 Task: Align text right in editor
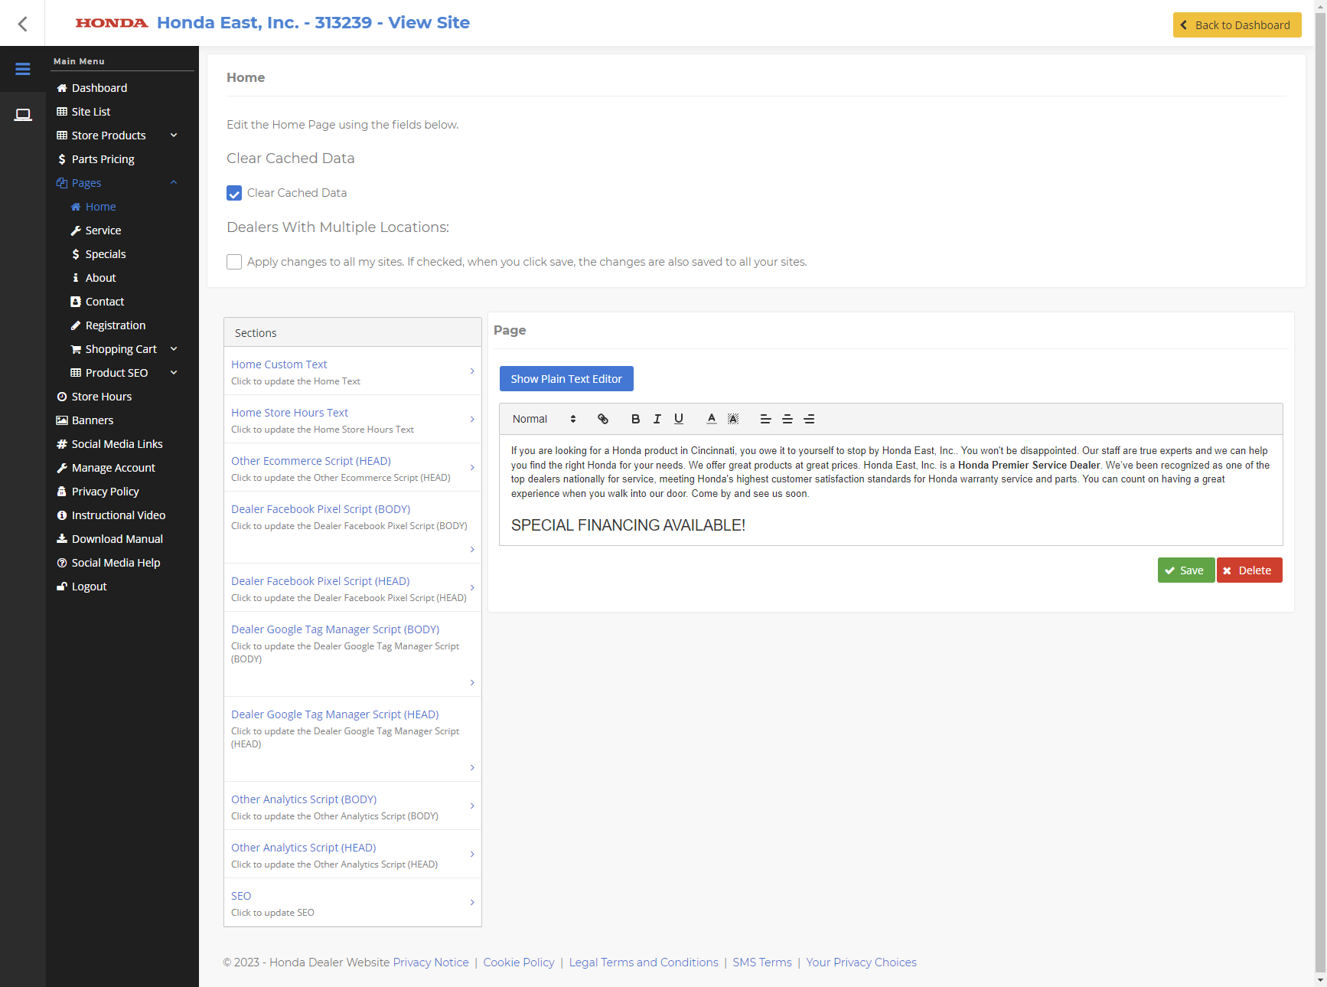pos(809,419)
